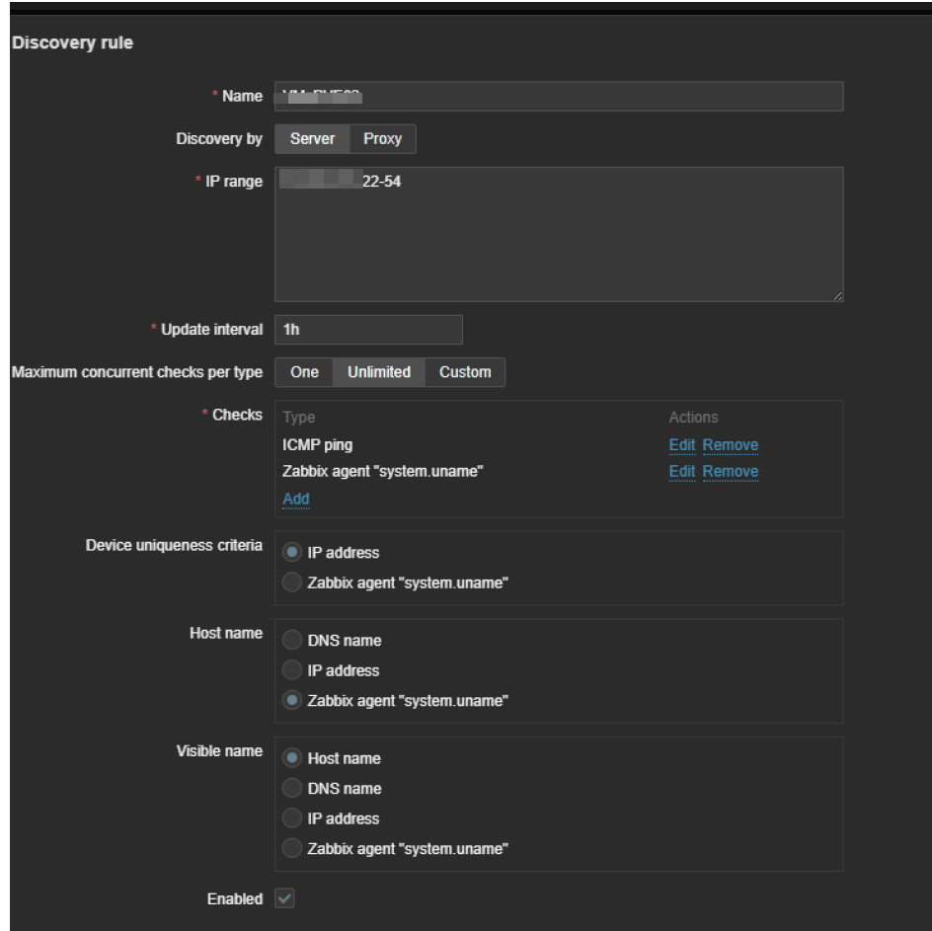Viewport: 932px width, 931px height.
Task: Select the Server discovery option
Action: click(x=312, y=139)
